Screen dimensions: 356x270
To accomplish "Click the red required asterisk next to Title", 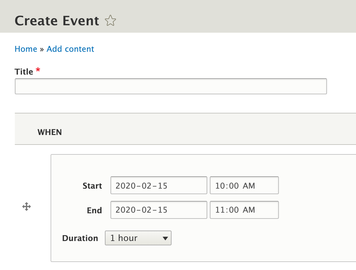I will tap(38, 71).
